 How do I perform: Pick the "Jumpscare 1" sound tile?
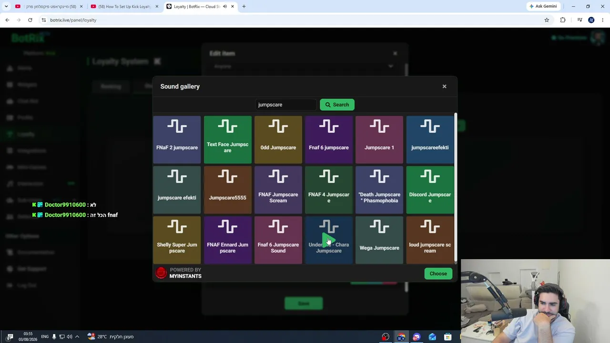pyautogui.click(x=379, y=140)
